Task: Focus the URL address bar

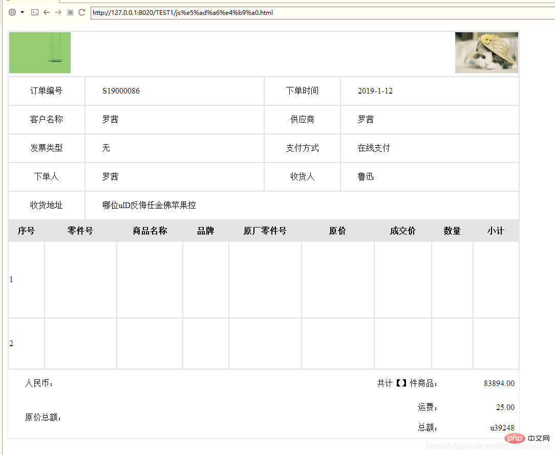Action: click(323, 13)
